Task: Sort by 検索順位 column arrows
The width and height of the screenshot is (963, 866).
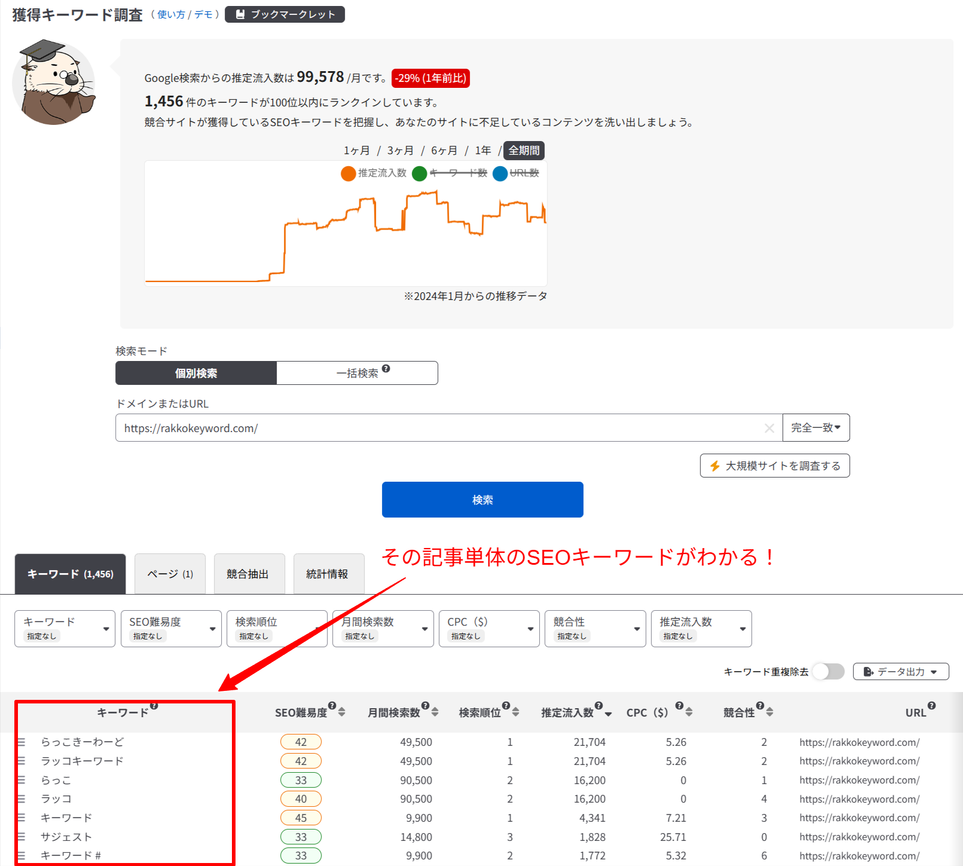Action: (516, 712)
